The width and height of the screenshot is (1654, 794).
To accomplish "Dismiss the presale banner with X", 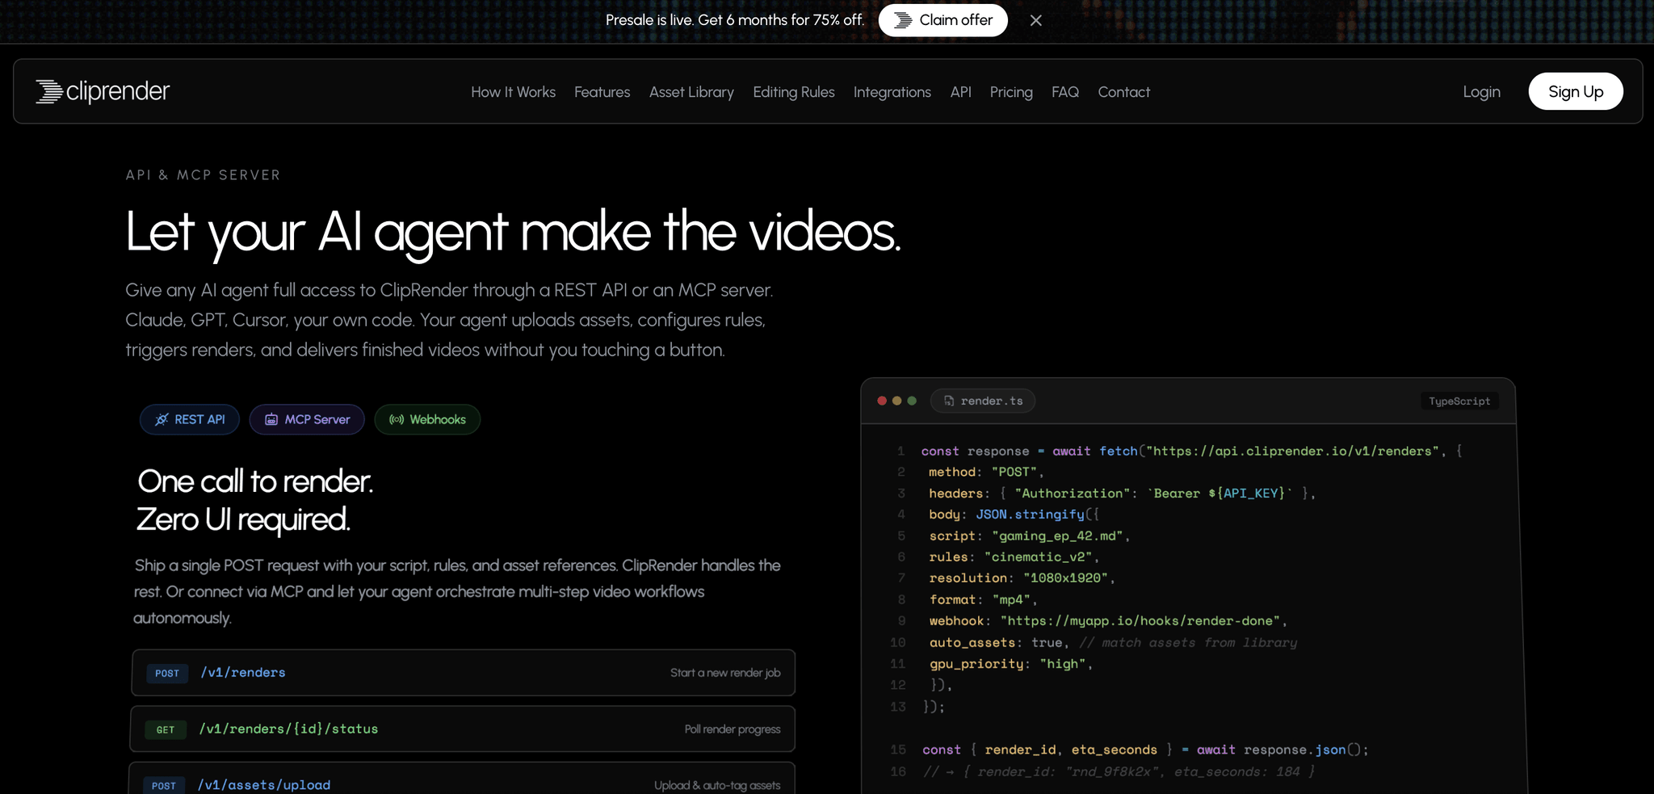I will coord(1036,20).
